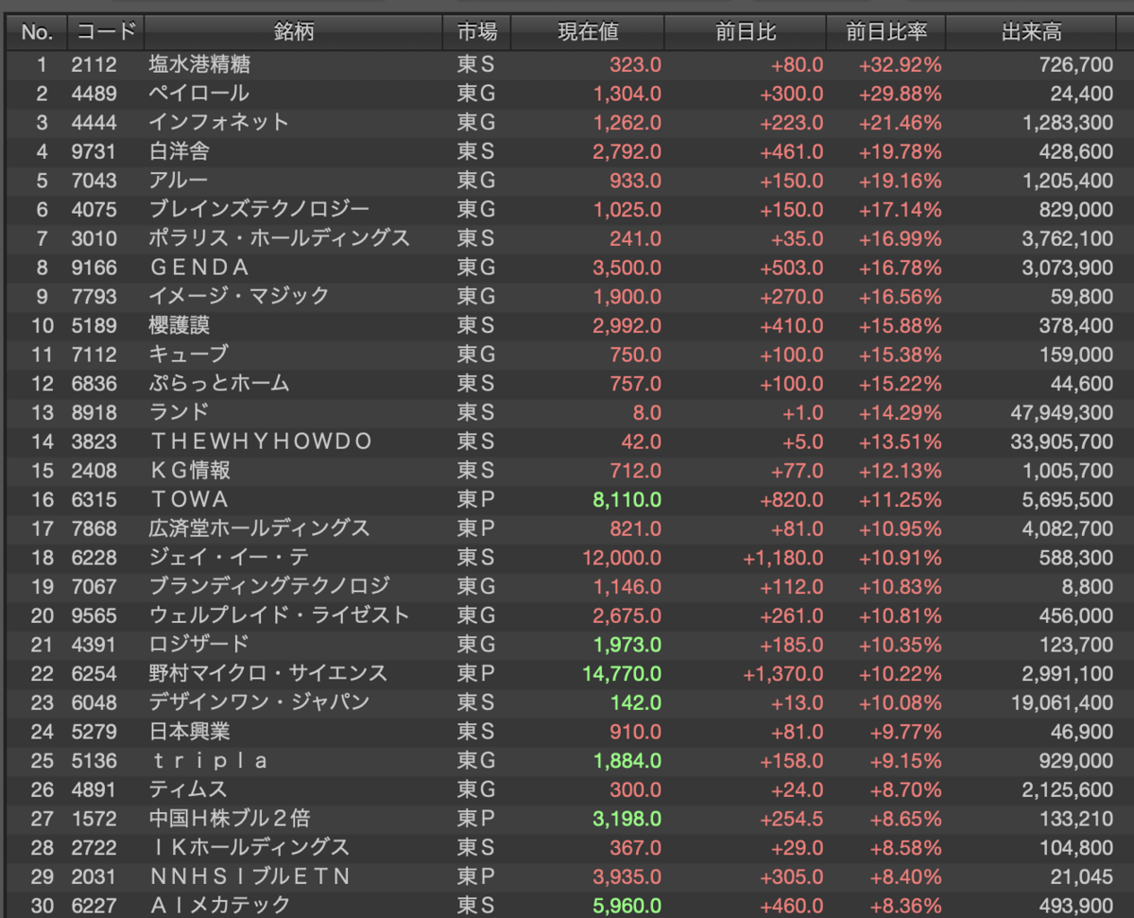Screen dimensions: 1134x918
Task: Select ブランディングテクノロジ in the list
Action: tap(269, 586)
